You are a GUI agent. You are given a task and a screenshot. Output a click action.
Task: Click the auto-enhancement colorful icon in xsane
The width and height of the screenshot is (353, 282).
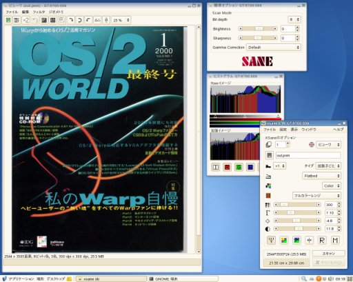click(284, 241)
